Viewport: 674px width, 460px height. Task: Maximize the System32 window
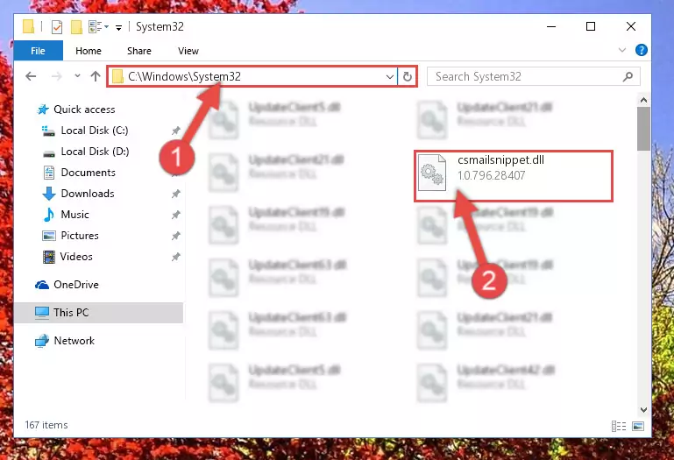pyautogui.click(x=591, y=26)
